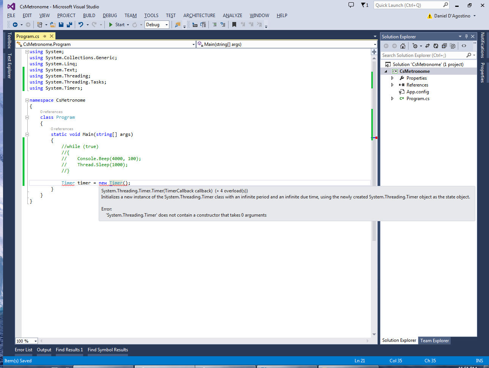The image size is (489, 368).
Task: Click the Open File folder icon
Action: tap(52, 25)
